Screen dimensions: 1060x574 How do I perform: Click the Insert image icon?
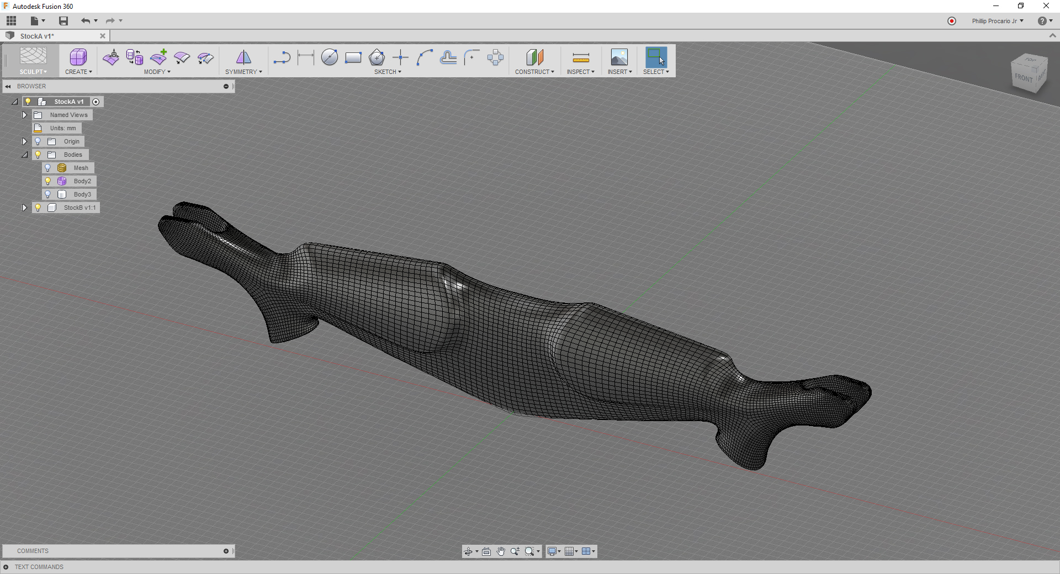pos(619,57)
